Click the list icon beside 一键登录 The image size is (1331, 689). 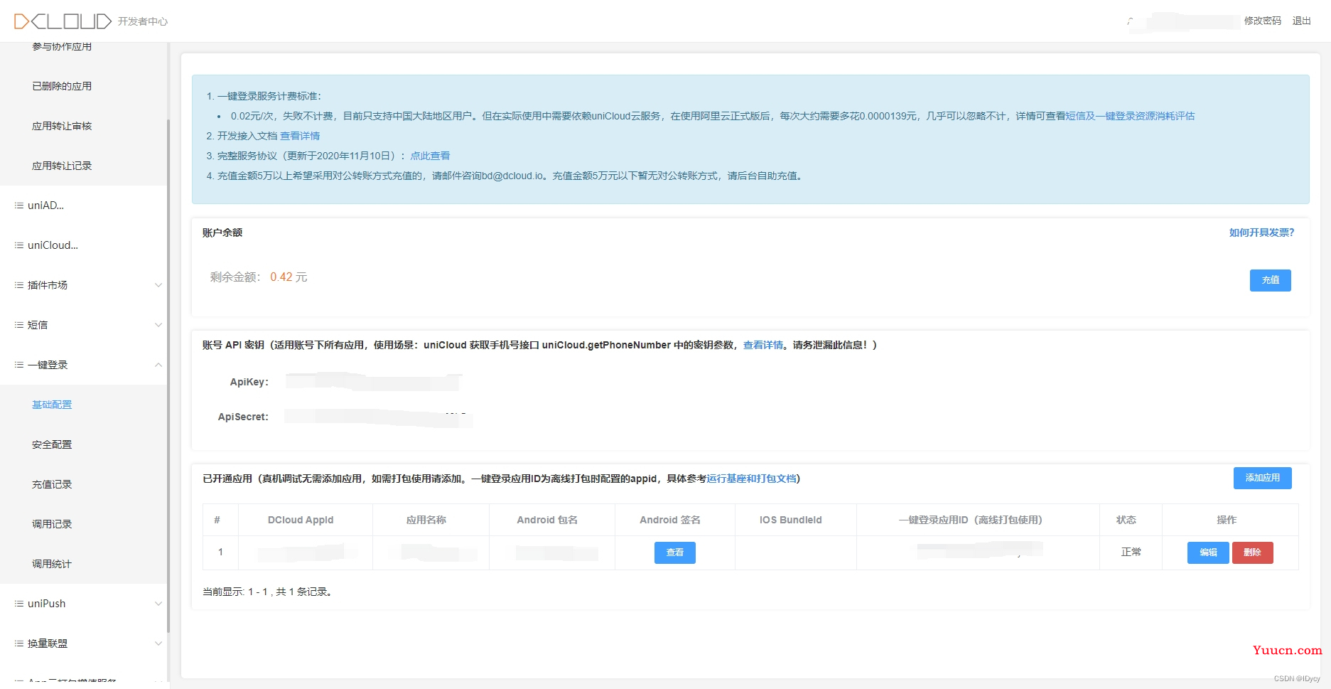point(19,365)
